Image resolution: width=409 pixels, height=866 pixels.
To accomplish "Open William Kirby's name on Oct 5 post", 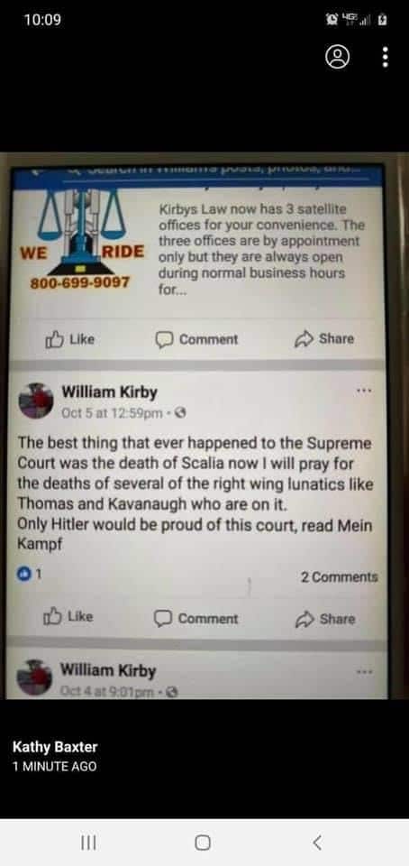I will tap(109, 392).
